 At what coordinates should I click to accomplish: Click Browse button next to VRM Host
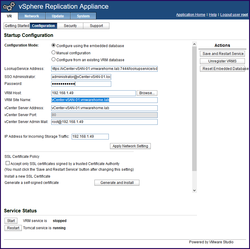tap(147, 93)
